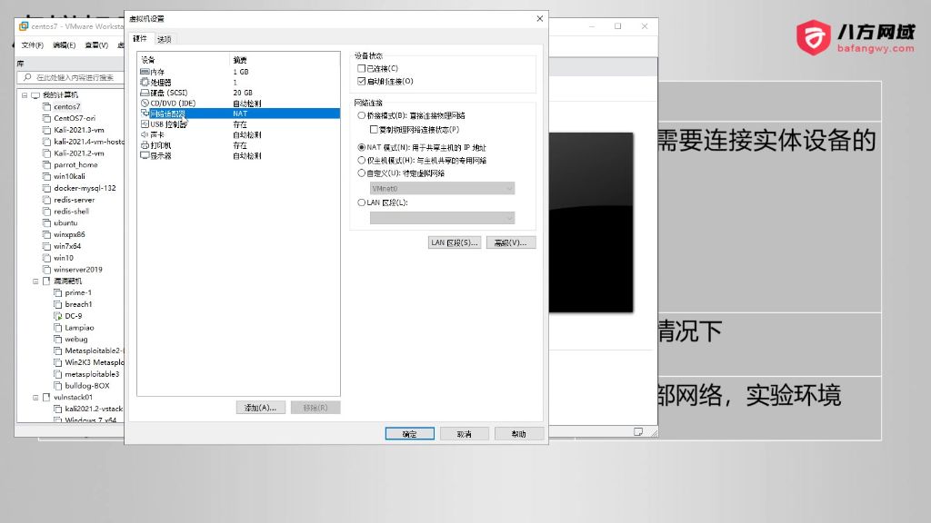Toggle the 启动时连接(O) checkbox
This screenshot has width=931, height=523.
point(361,81)
